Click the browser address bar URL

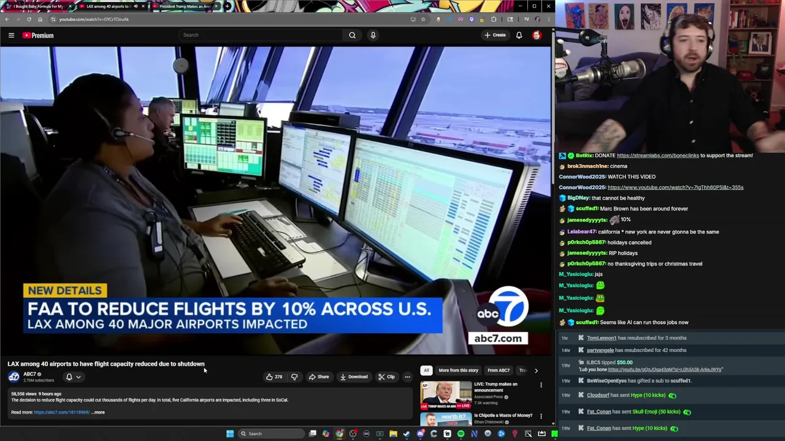[x=94, y=19]
